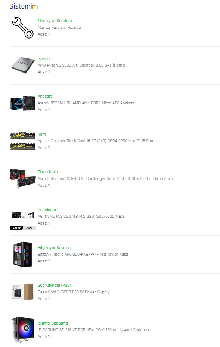Select the ID-COOLING cooler fan image
The width and height of the screenshot is (220, 347).
[x=22, y=330]
